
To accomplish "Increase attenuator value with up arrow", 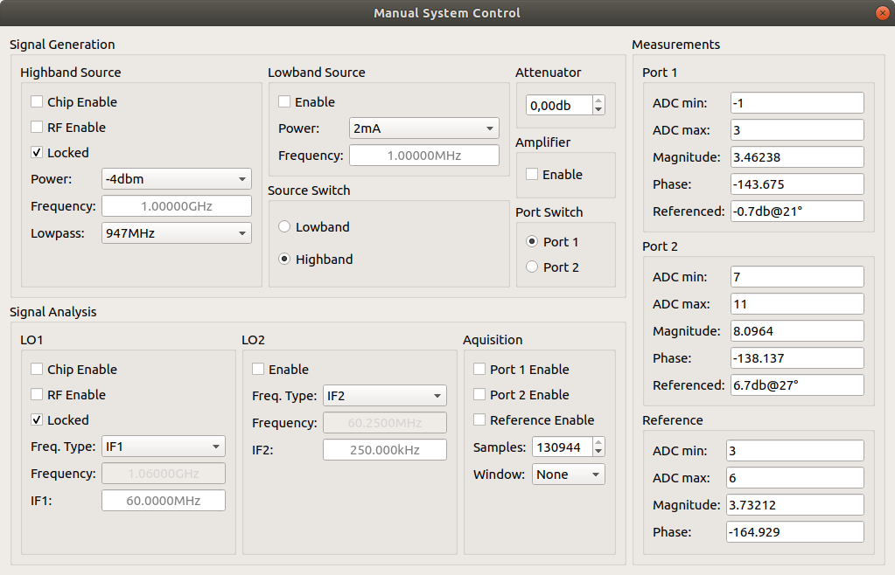I will pos(598,100).
